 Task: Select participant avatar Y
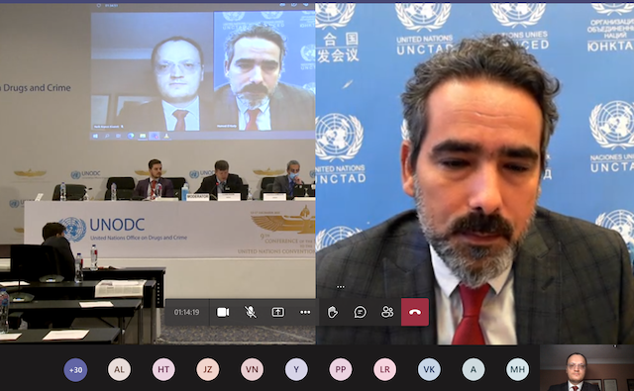coord(296,369)
